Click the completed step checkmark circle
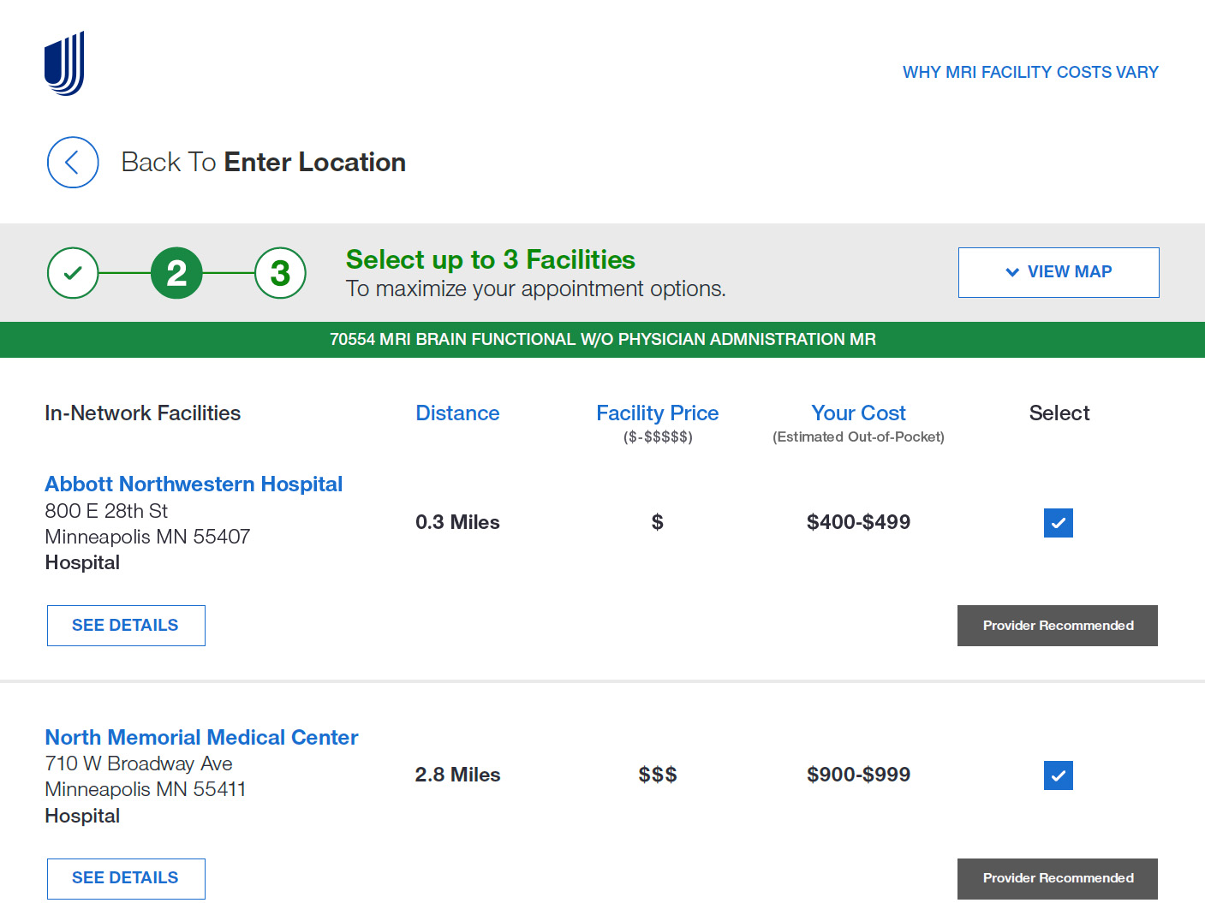The height and width of the screenshot is (903, 1205). click(73, 273)
